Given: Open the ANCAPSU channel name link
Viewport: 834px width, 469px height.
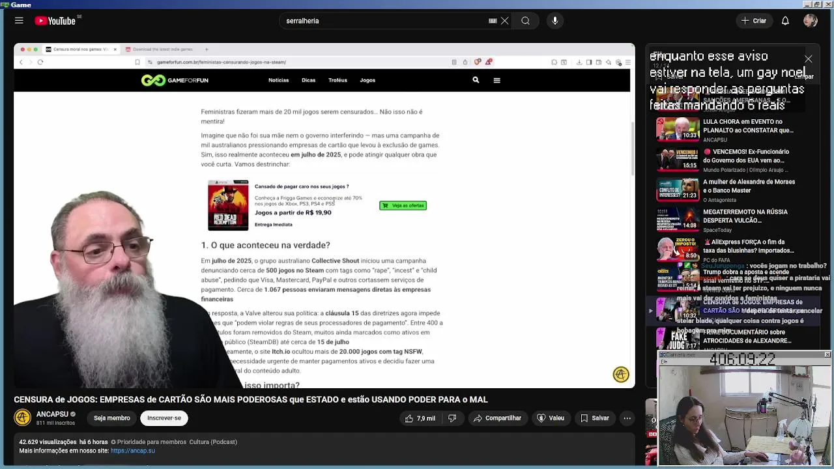Looking at the screenshot, I should (52, 414).
